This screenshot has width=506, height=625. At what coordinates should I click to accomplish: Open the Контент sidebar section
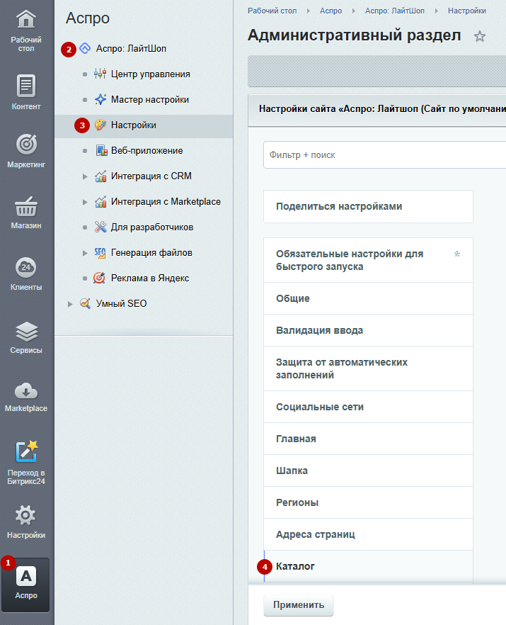pyautogui.click(x=26, y=92)
